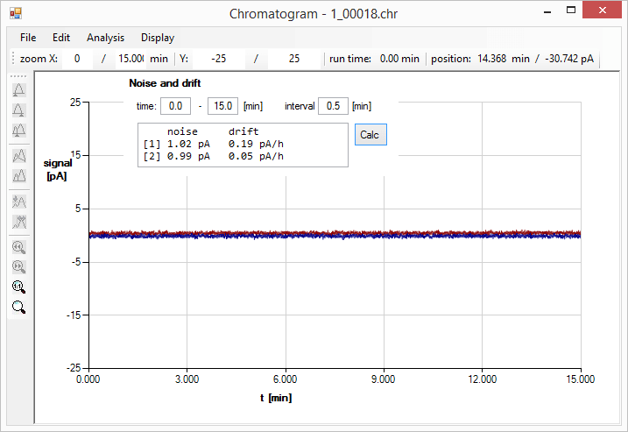Click the peak start marker tool icon
The height and width of the screenshot is (432, 628).
click(18, 89)
